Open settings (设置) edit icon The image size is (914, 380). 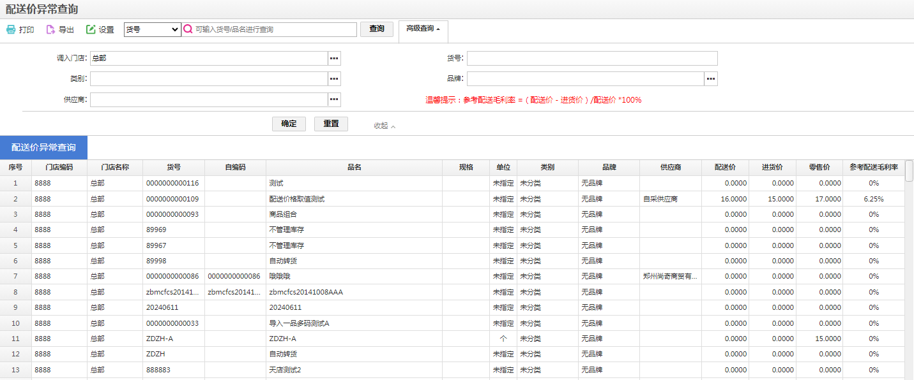91,29
